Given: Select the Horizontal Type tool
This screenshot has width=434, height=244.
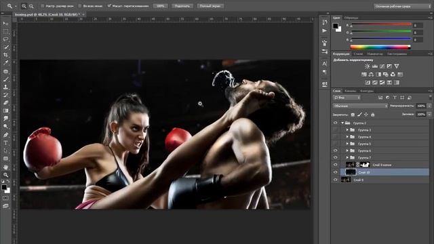Looking at the screenshot, I should tap(5, 143).
